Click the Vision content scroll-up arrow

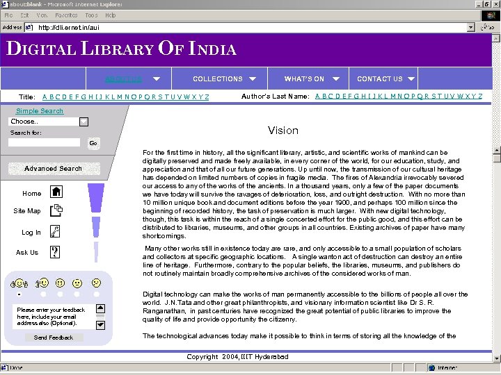(x=497, y=150)
